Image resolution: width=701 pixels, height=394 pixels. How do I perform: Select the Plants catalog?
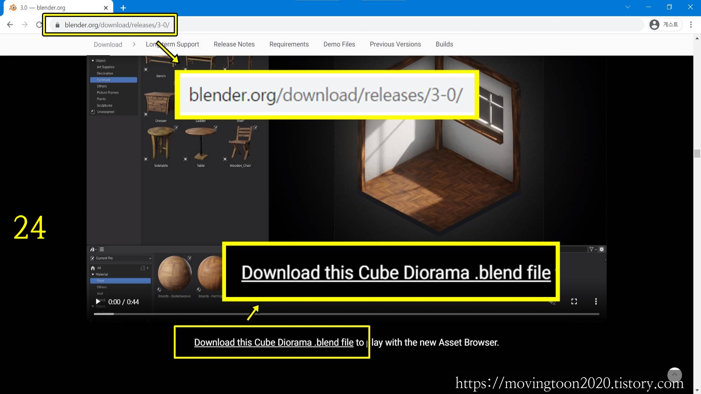[x=101, y=99]
